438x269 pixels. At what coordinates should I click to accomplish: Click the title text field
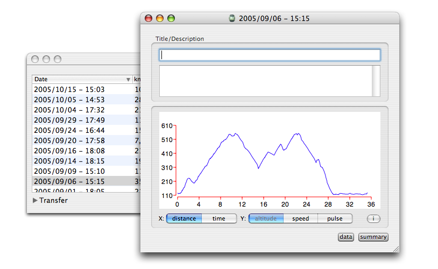270,55
